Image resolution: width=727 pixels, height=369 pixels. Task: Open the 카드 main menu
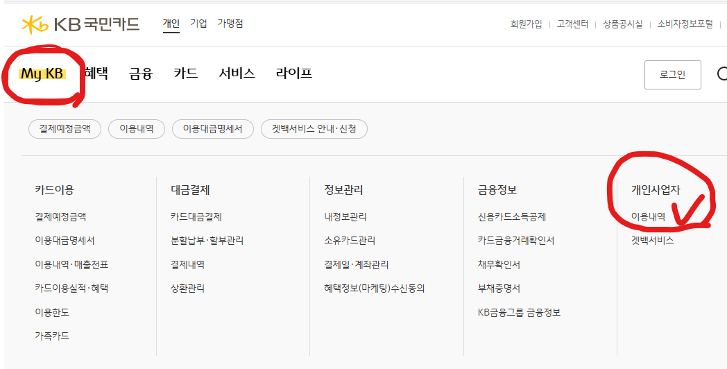185,74
